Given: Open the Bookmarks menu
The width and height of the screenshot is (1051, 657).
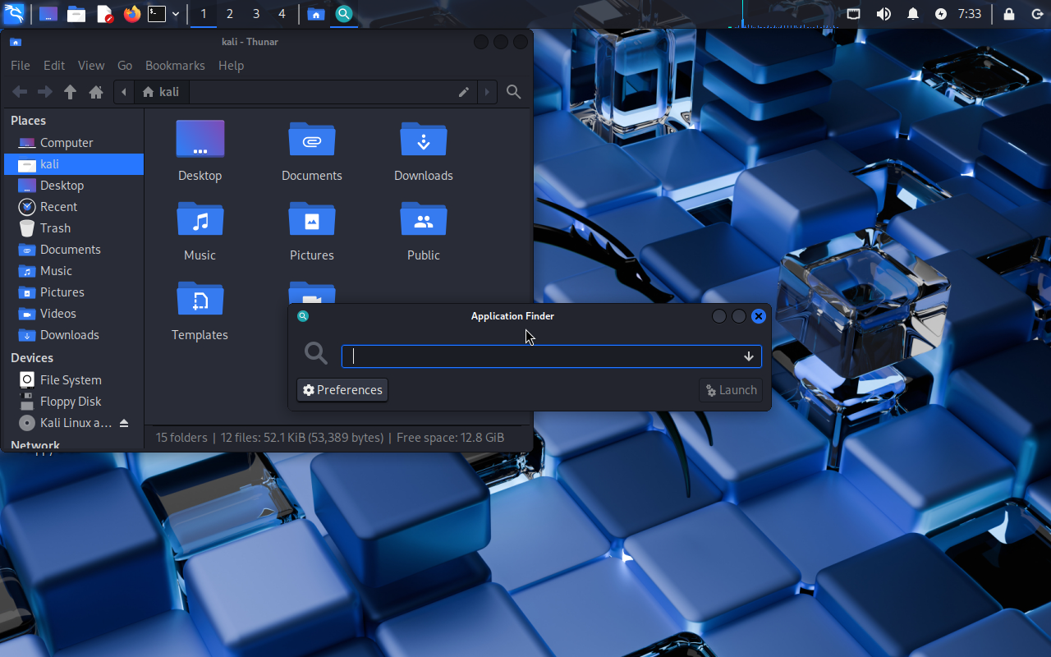Looking at the screenshot, I should coord(175,66).
